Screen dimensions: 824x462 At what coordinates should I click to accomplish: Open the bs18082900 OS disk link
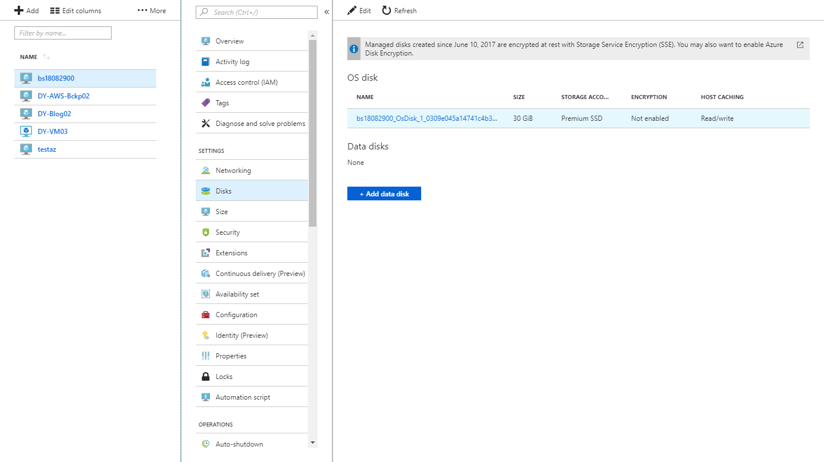click(426, 119)
